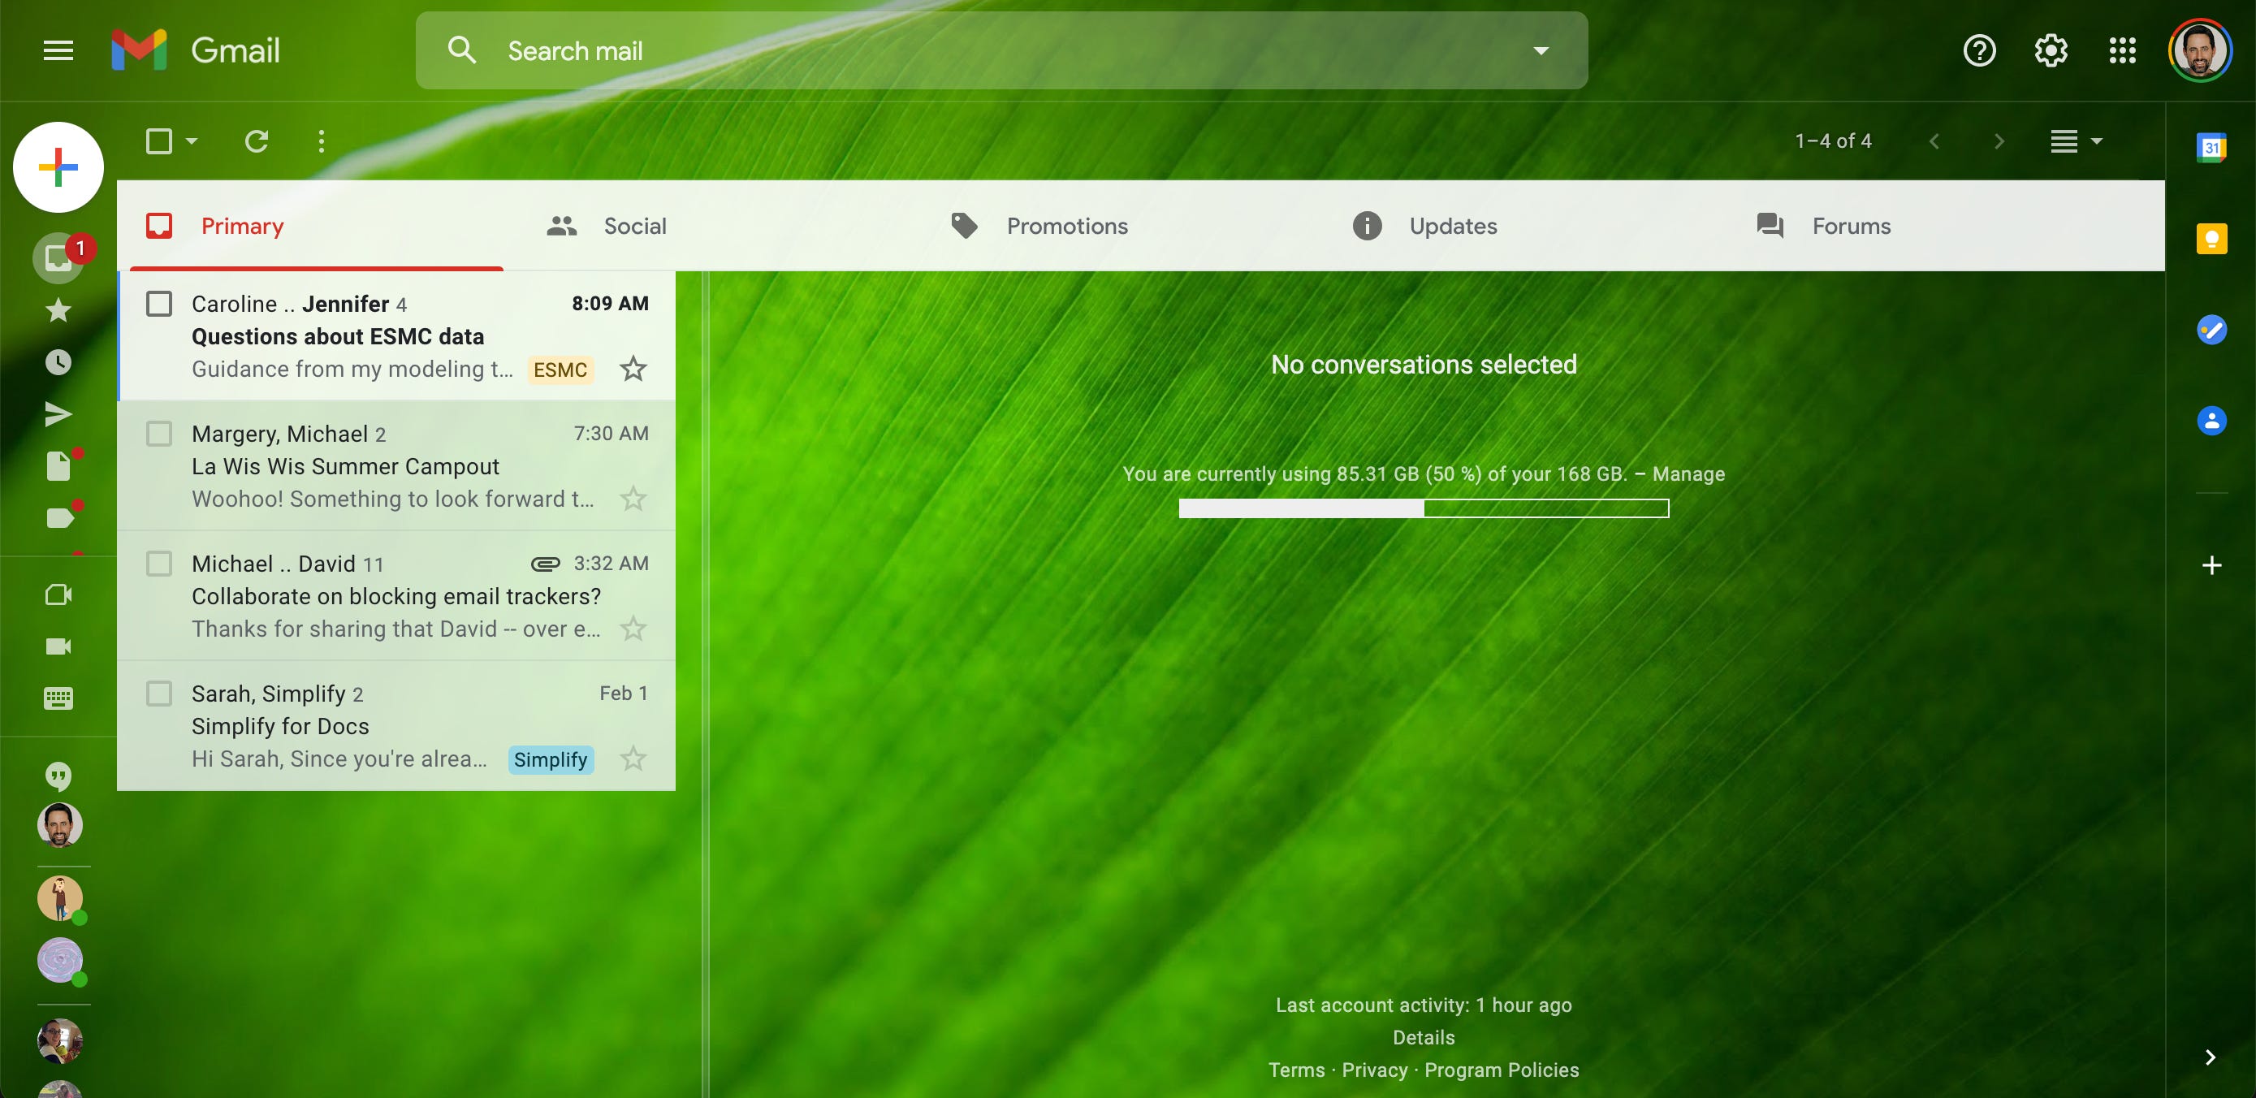Open the Inbox icon in left sidebar
Viewport: 2256px width, 1098px height.
58,257
